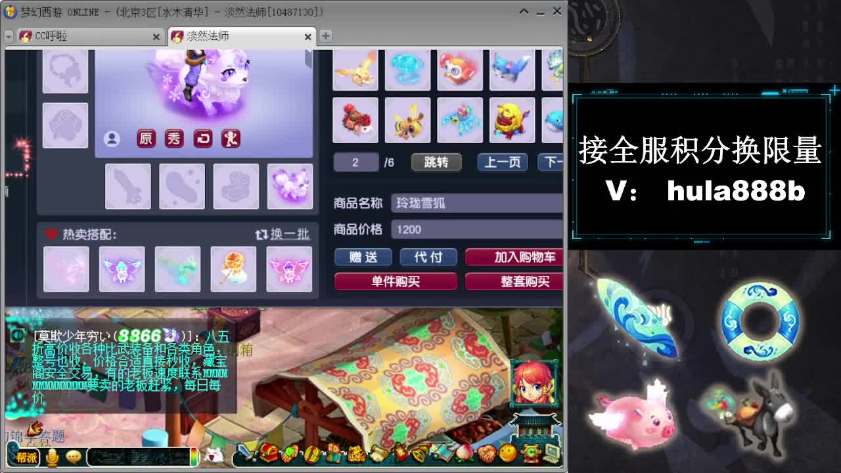
Task: Click the microphone voice icon on bottom toolbar
Action: pyautogui.click(x=51, y=456)
